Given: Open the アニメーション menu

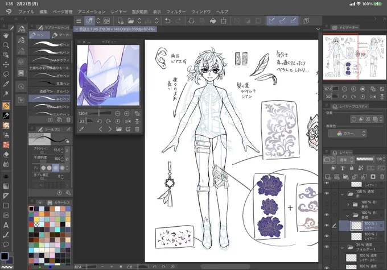Looking at the screenshot, I should pyautogui.click(x=92, y=11).
